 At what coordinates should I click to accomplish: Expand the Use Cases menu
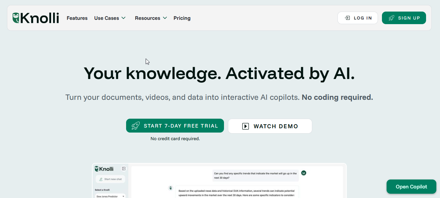[x=110, y=18]
